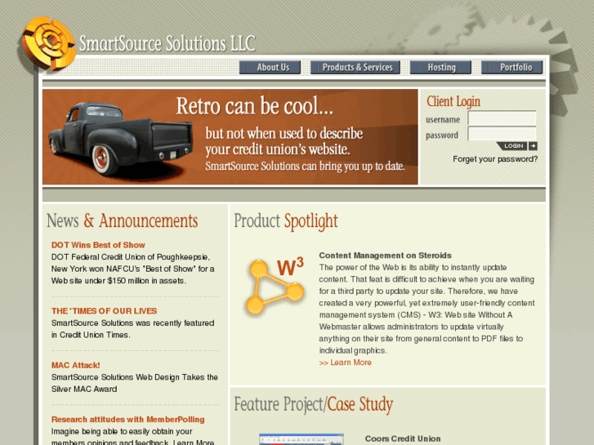This screenshot has width=594, height=445.
Task: Click the Retro can be cool banner
Action: [x=230, y=136]
